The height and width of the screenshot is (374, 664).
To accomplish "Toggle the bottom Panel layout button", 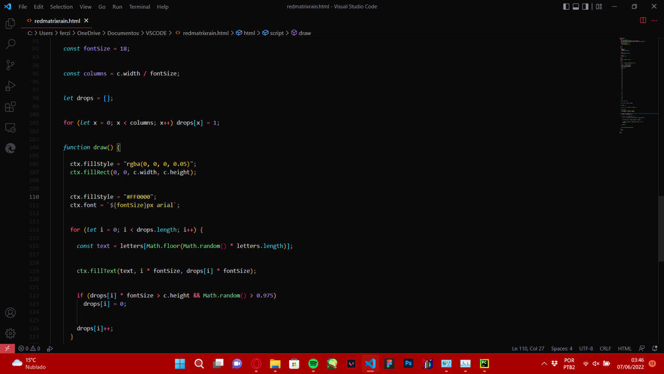I will [576, 7].
